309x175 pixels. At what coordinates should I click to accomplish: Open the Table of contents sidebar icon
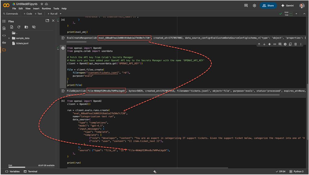[x=4, y=21]
